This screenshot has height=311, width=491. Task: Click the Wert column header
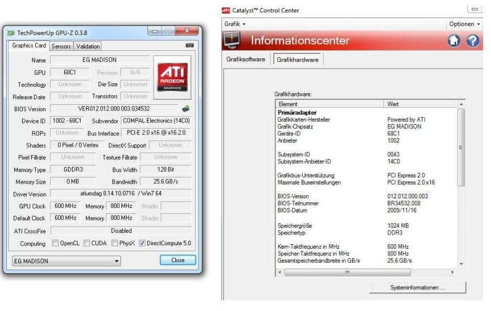[x=421, y=104]
